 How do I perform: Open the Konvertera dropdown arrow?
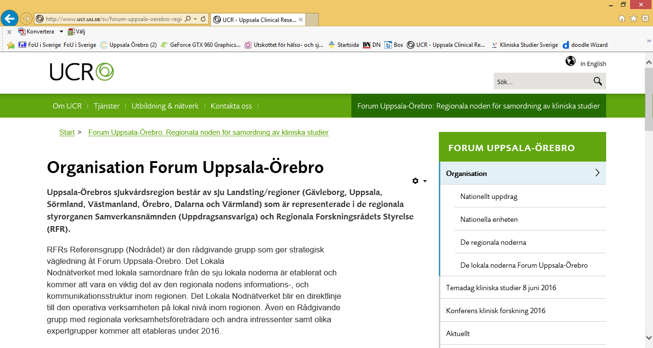click(61, 32)
